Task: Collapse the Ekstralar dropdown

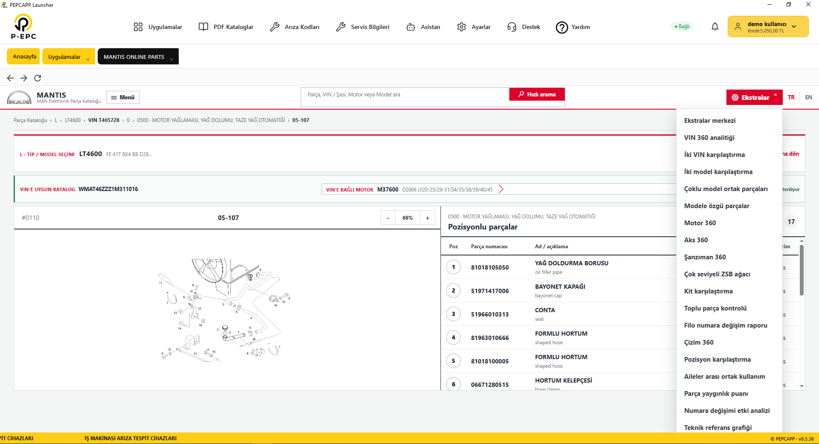Action: pyautogui.click(x=755, y=97)
